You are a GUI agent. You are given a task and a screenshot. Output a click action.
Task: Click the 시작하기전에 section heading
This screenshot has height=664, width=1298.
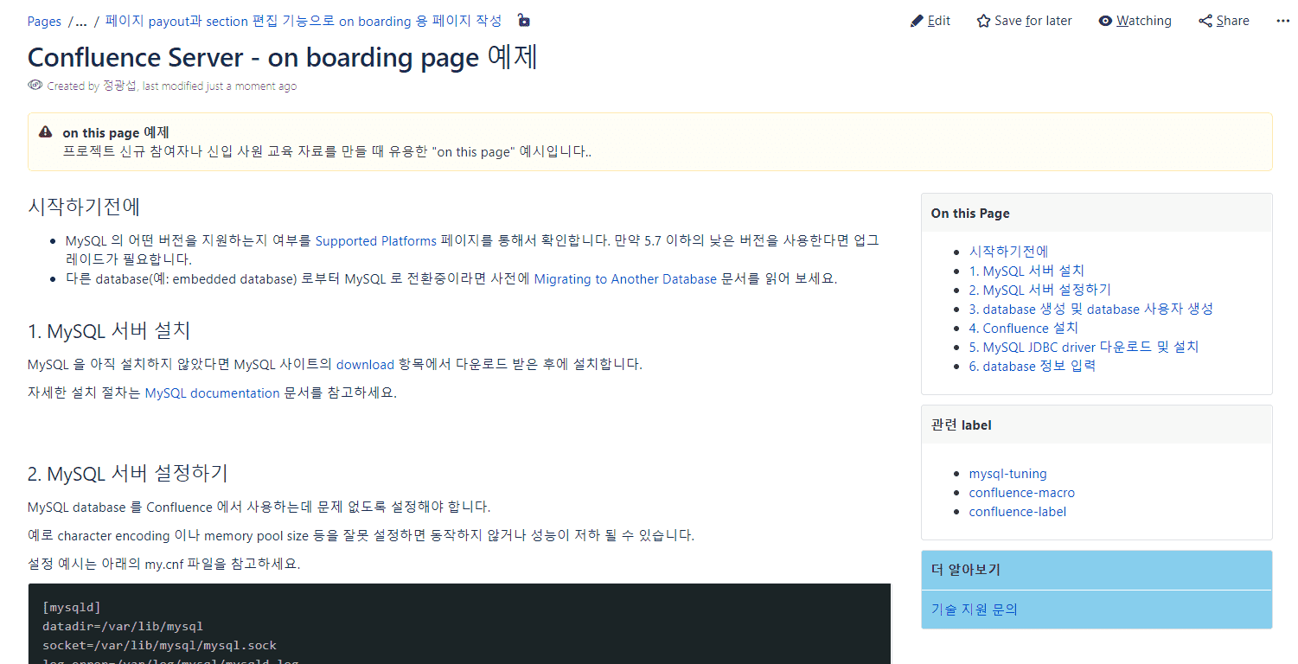pyautogui.click(x=84, y=207)
